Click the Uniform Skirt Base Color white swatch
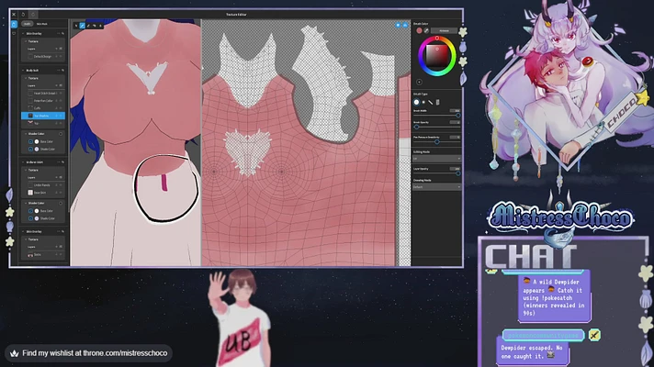654x367 pixels. pyautogui.click(x=37, y=211)
